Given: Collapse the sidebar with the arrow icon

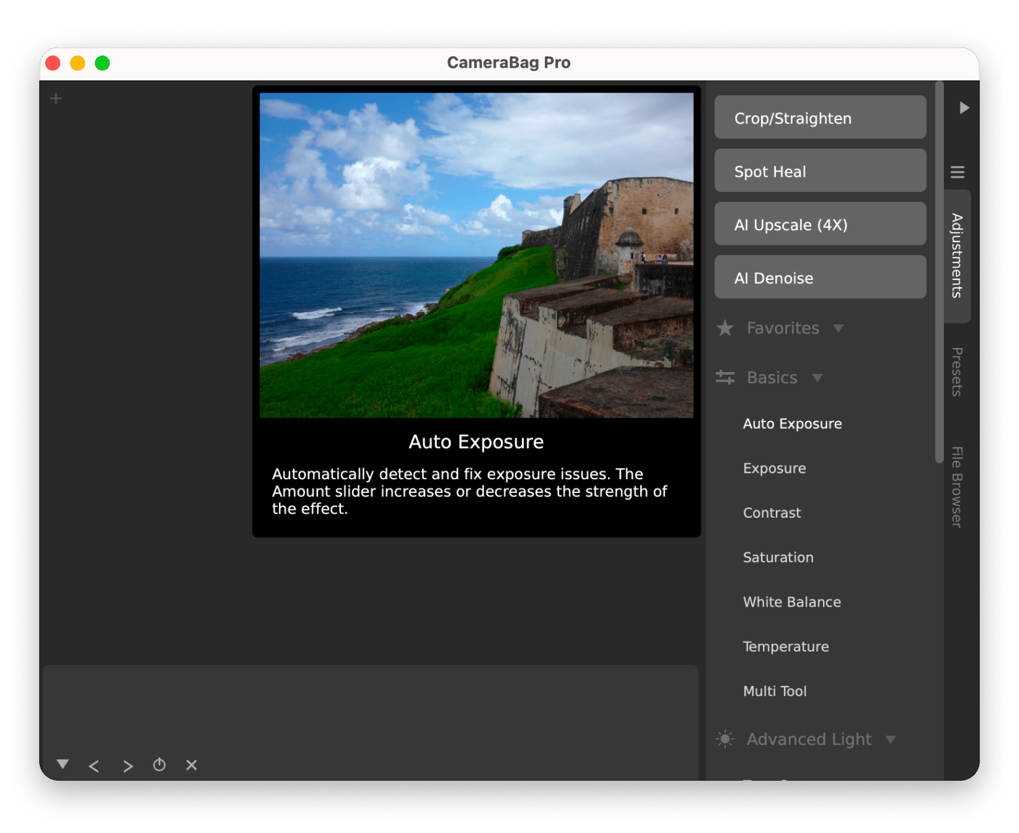Looking at the screenshot, I should pyautogui.click(x=963, y=108).
